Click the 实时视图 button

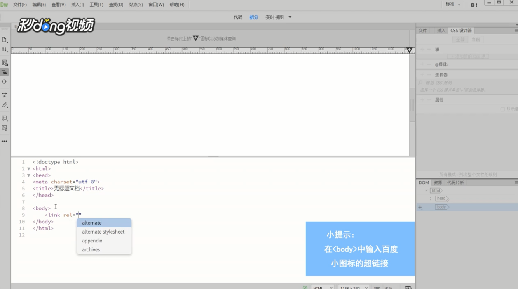(274, 17)
